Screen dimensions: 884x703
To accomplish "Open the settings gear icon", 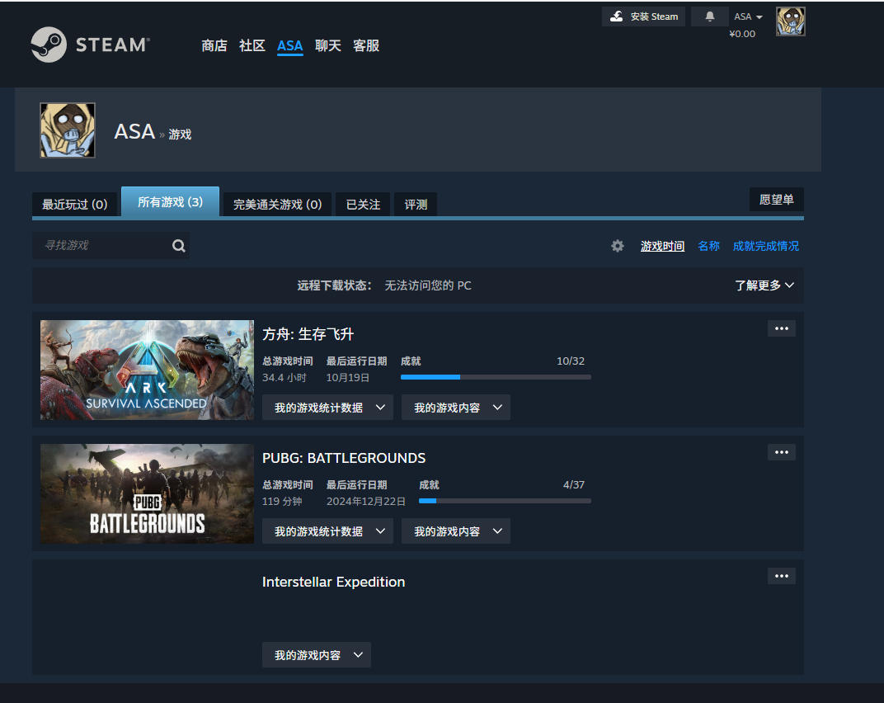I will pyautogui.click(x=617, y=246).
